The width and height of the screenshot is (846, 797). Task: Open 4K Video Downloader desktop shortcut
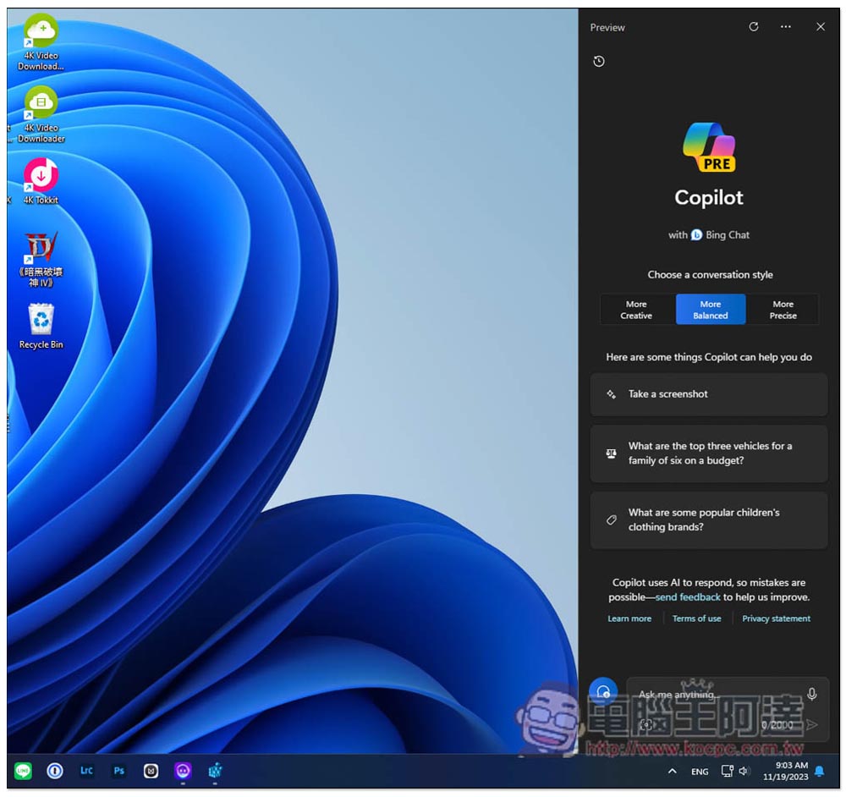[41, 114]
